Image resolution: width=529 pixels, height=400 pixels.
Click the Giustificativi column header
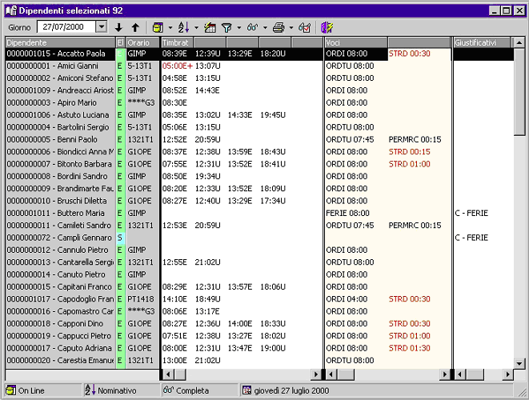tap(482, 42)
